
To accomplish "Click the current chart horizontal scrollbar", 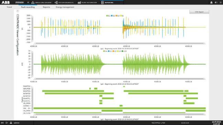I will (120, 43).
